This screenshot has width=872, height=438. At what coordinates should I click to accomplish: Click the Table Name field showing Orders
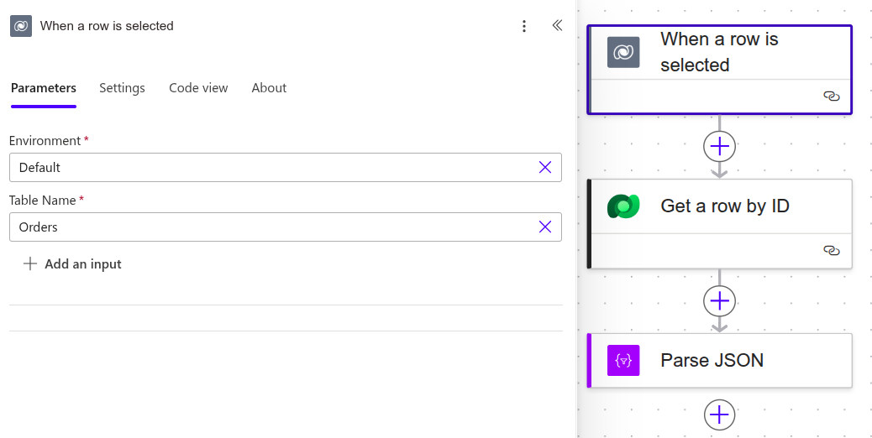click(269, 227)
